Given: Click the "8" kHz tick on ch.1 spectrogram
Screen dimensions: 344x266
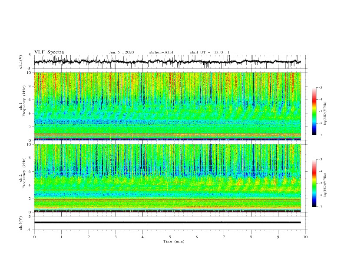Looking at the screenshot, I should click(x=31, y=86).
